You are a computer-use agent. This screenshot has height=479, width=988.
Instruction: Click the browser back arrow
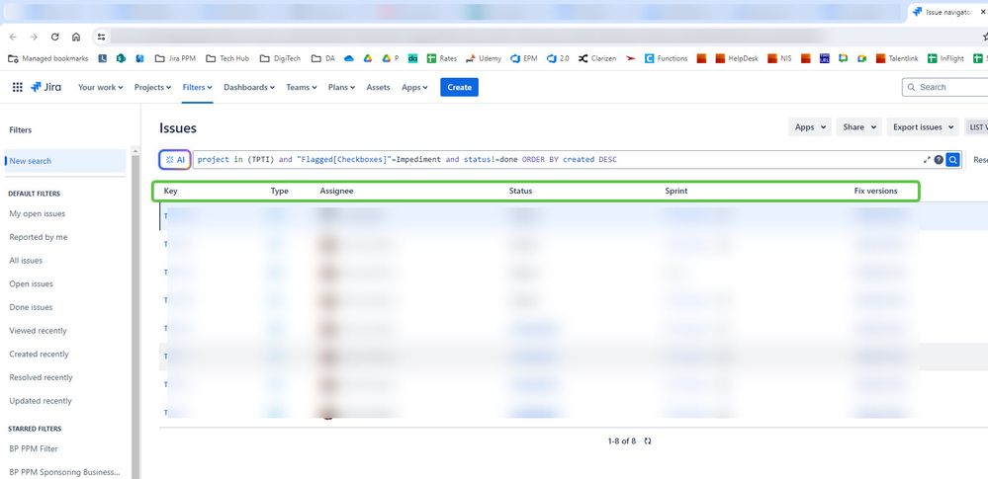click(x=13, y=38)
